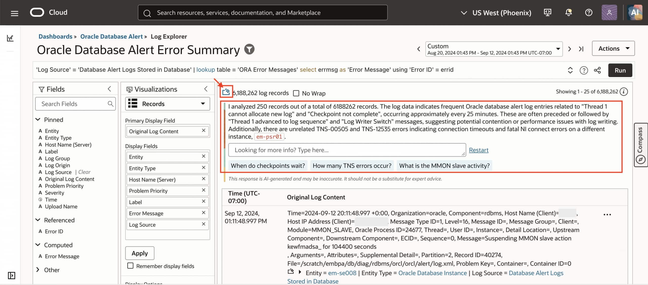Open the help question mark in header
Image resolution: width=648 pixels, height=285 pixels.
[x=589, y=12]
